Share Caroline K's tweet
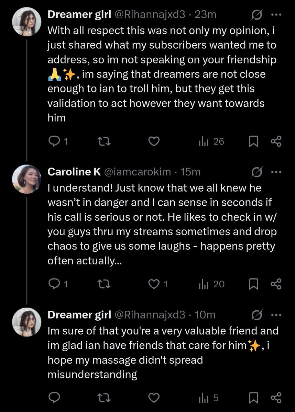This screenshot has width=295, height=412. click(276, 284)
